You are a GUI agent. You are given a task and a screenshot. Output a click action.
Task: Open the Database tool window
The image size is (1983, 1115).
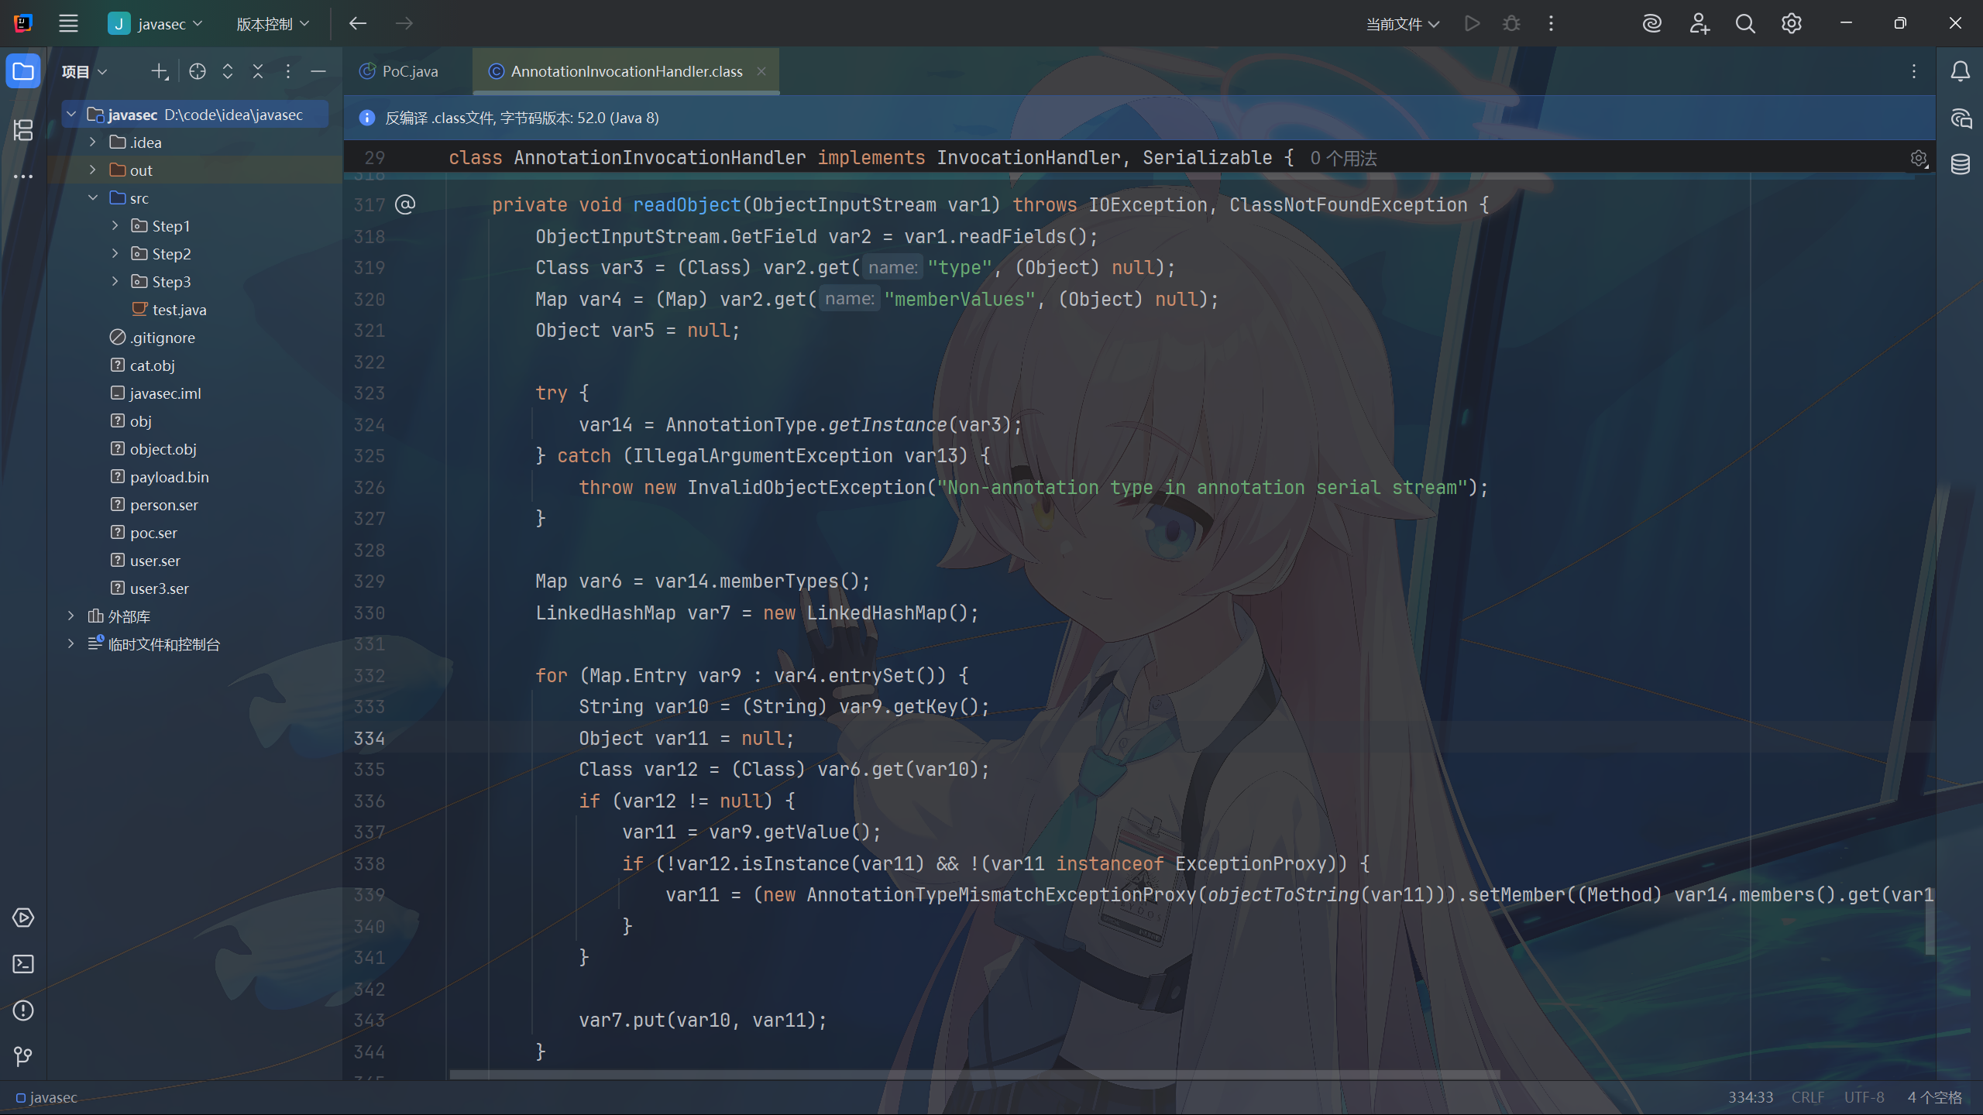coord(1960,164)
